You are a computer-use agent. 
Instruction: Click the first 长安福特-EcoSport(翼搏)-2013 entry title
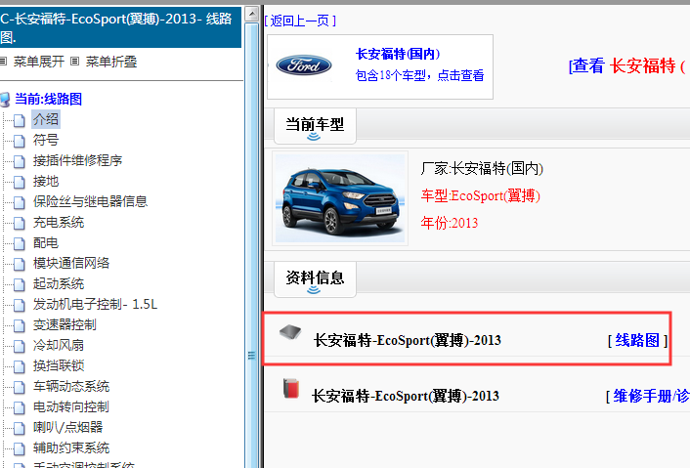pyautogui.click(x=407, y=340)
